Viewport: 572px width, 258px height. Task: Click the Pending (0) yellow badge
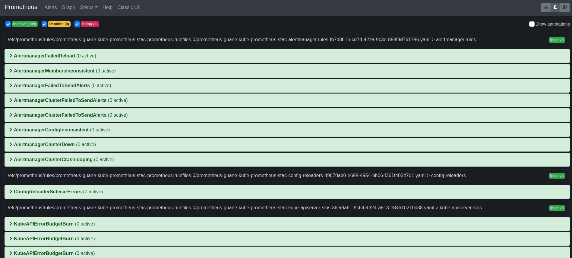coord(59,24)
